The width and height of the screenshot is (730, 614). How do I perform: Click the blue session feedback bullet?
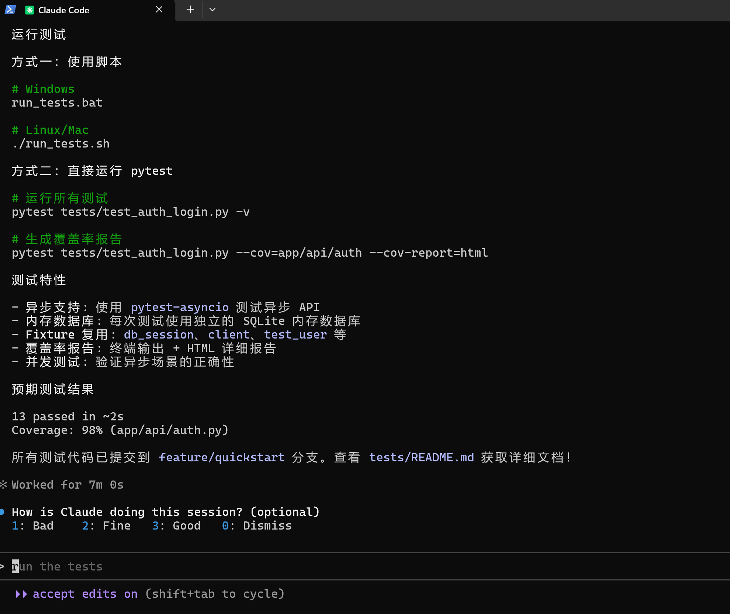click(2, 511)
